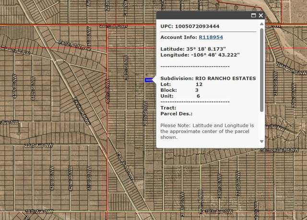Close the parcel info popup
Viewport: 307px width, 220px height.
pyautogui.click(x=261, y=15)
